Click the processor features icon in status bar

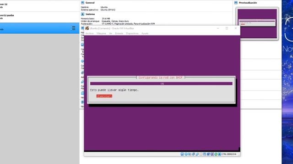point(212,154)
